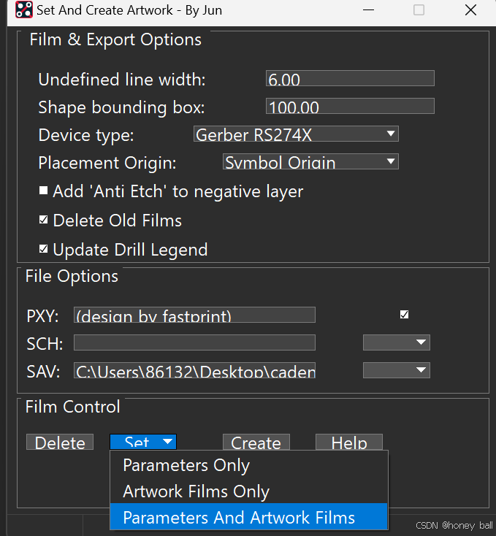The width and height of the screenshot is (496, 536).
Task: Maximize the dialog window
Action: point(419,10)
